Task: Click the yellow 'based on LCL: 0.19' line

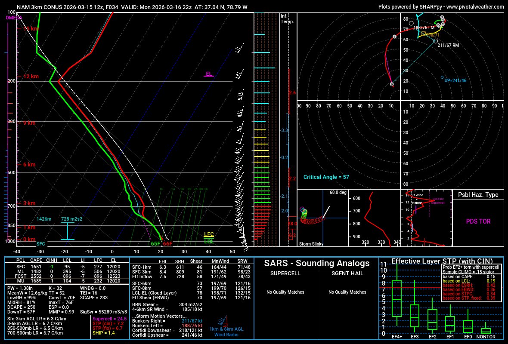Action: [x=468, y=281]
